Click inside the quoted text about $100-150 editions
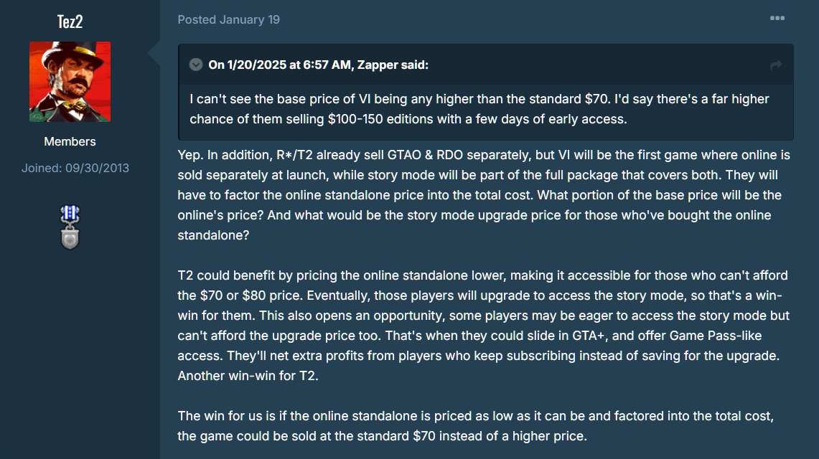 point(479,109)
